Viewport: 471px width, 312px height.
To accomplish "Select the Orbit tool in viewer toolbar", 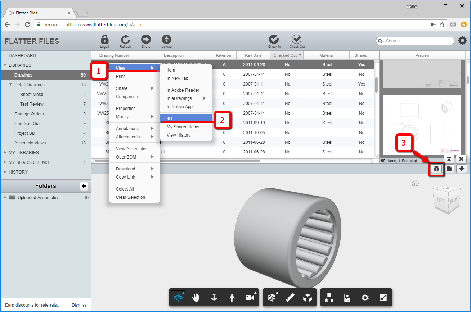I will coord(178,297).
